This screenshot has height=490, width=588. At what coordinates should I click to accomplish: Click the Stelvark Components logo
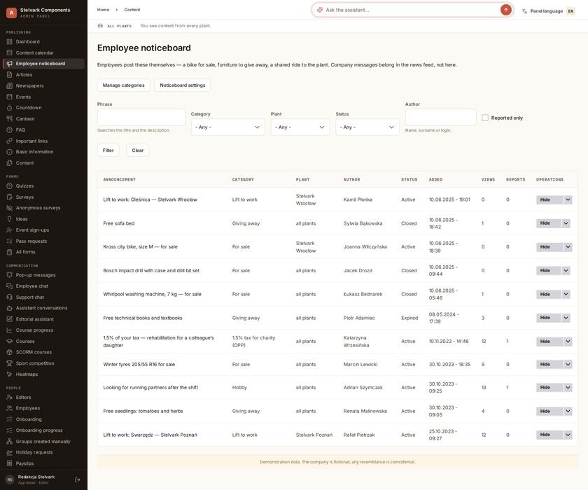(12, 13)
